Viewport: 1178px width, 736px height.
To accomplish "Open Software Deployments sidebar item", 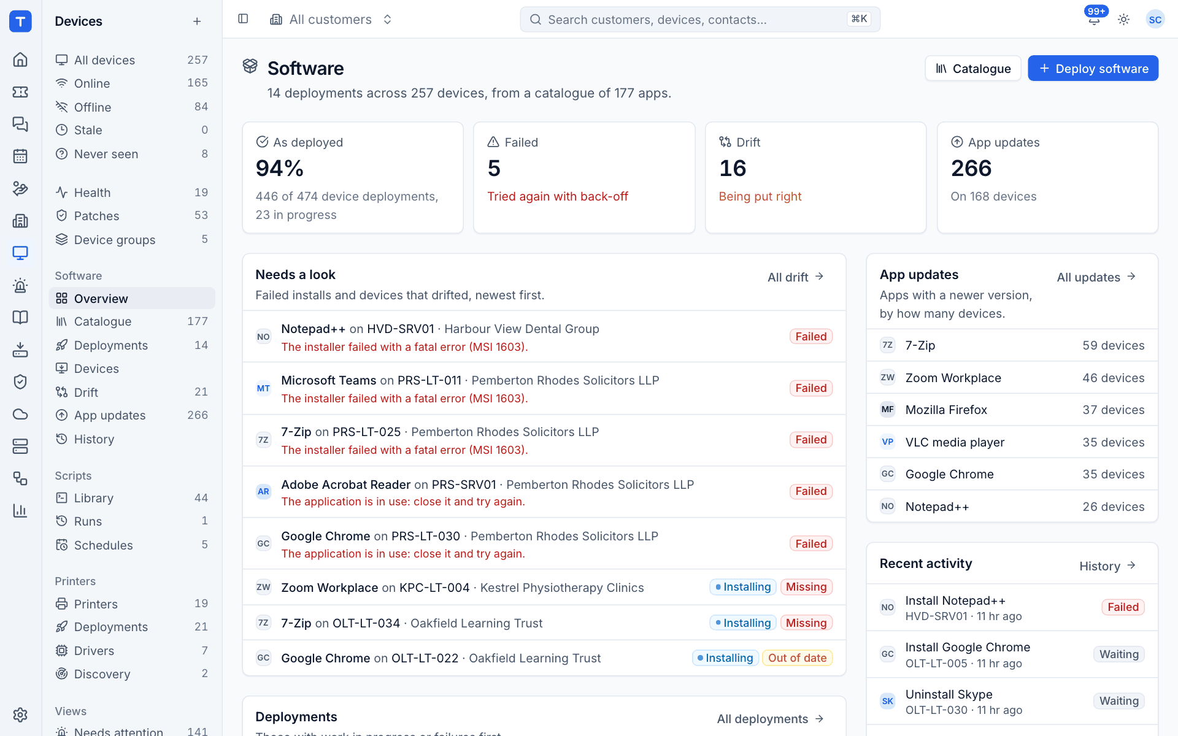I will pyautogui.click(x=132, y=345).
